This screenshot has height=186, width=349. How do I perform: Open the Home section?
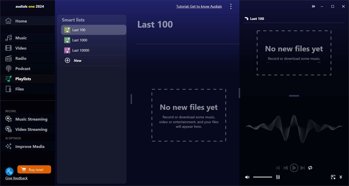[27, 21]
